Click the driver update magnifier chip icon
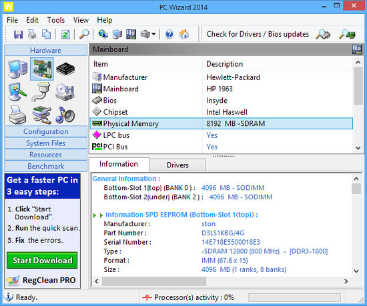367x306 pixels. click(x=323, y=35)
